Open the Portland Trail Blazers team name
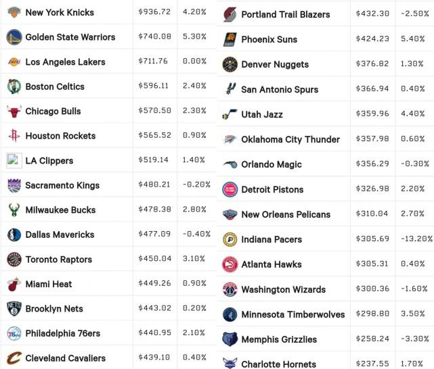 coord(286,14)
